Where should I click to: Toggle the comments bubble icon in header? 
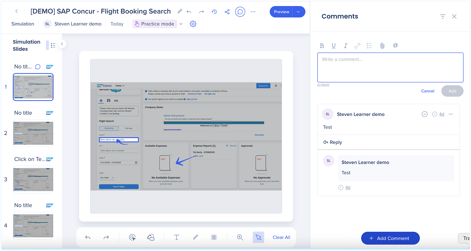[240, 12]
